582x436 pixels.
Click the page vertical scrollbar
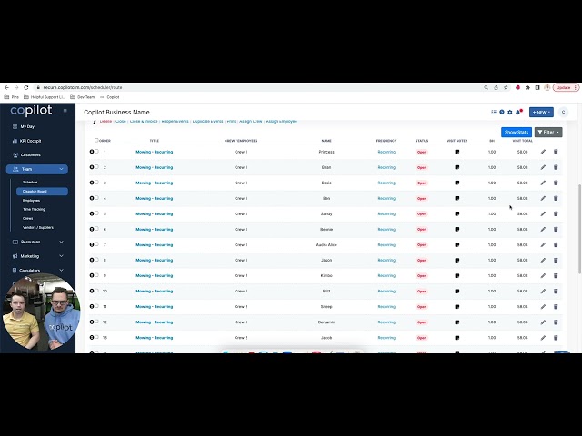click(579, 229)
